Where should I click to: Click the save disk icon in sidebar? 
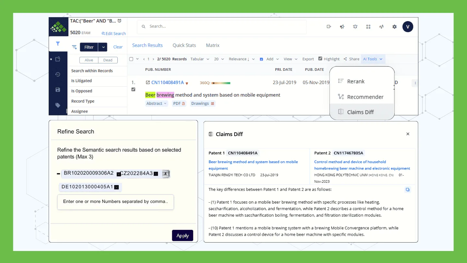pyautogui.click(x=58, y=90)
